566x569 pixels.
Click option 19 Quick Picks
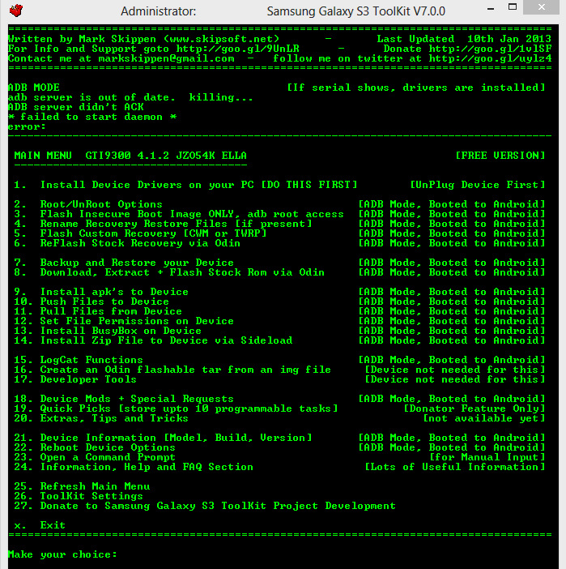(x=176, y=409)
